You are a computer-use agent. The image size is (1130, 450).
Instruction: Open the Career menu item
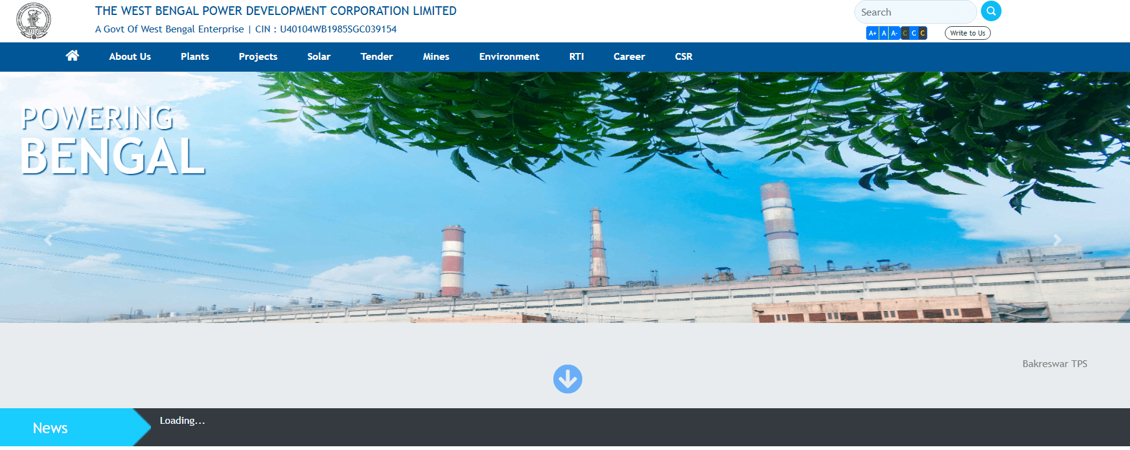[629, 57]
